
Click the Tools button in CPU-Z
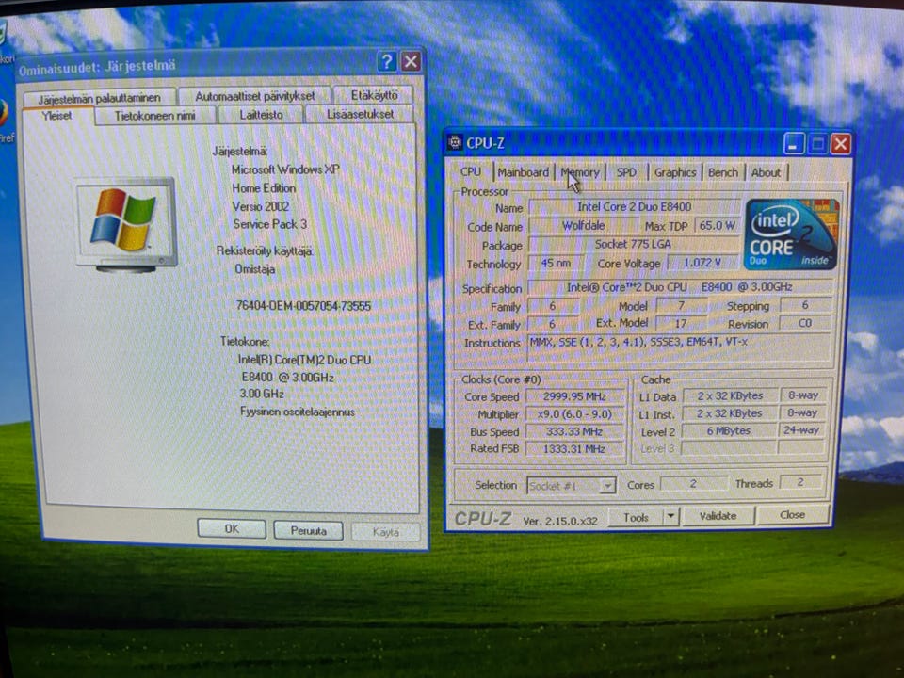(636, 517)
